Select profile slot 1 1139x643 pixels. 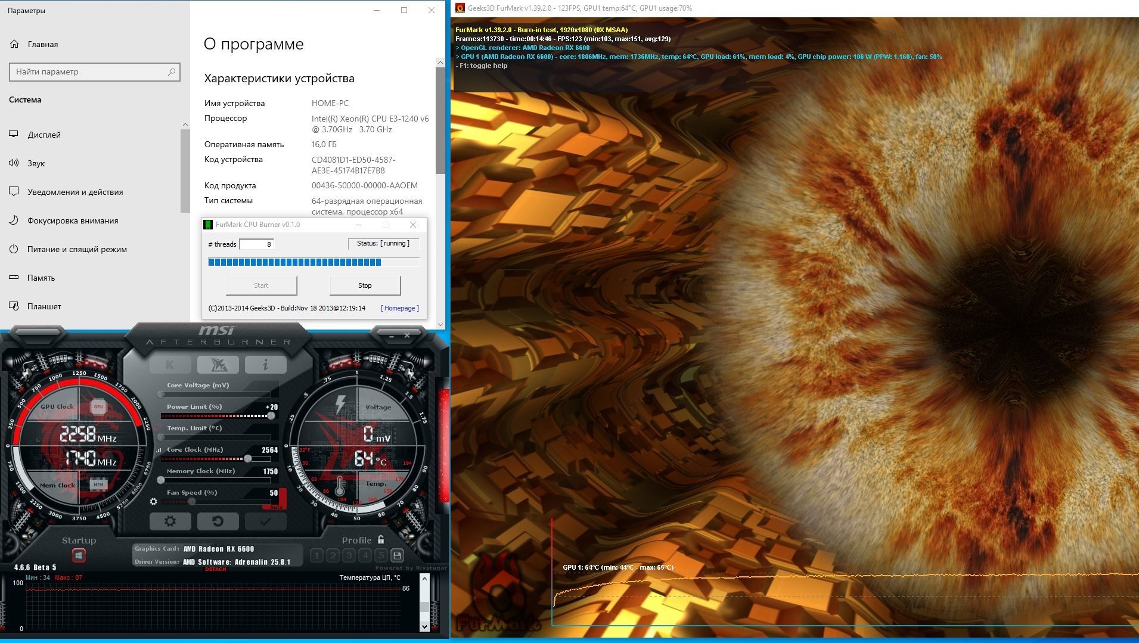pyautogui.click(x=316, y=556)
